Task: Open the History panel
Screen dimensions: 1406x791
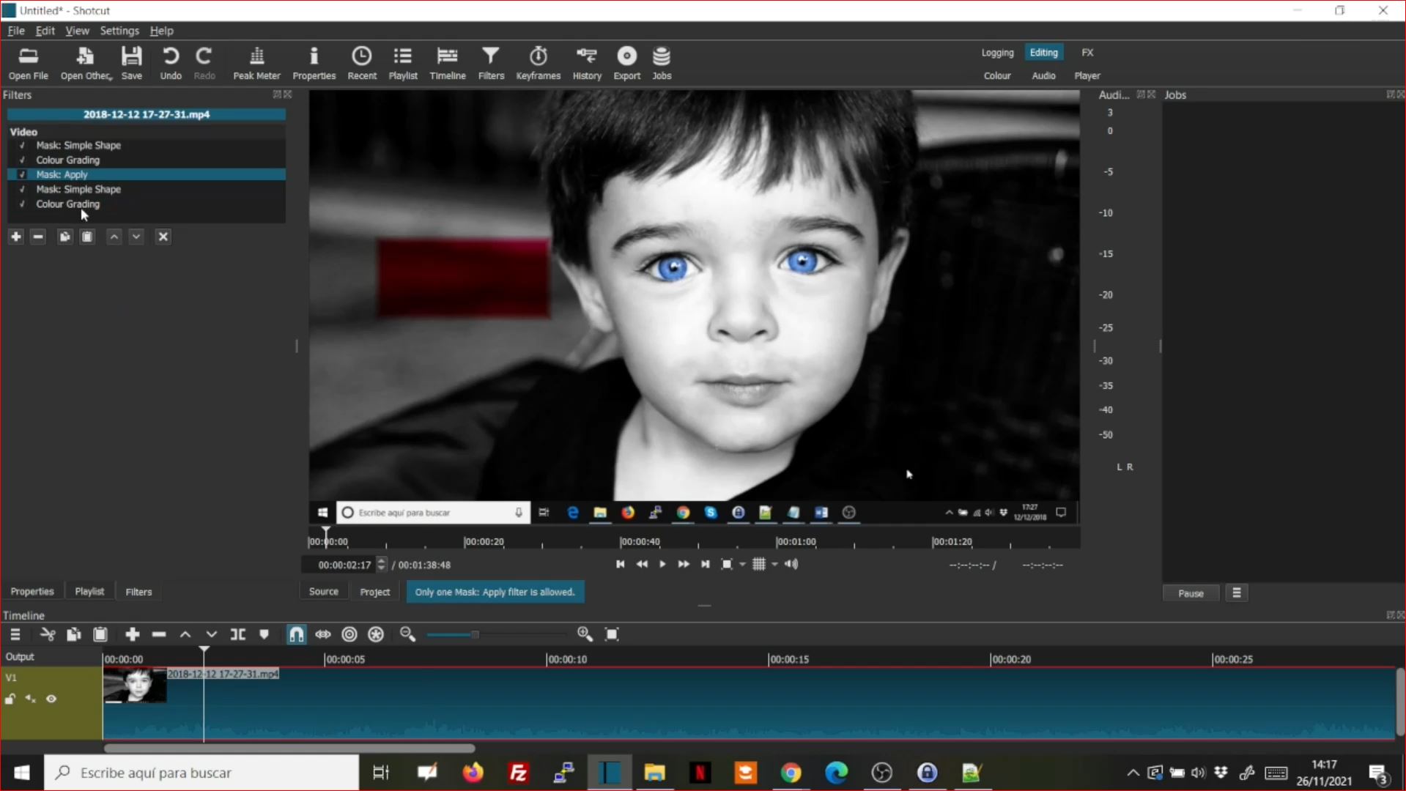Action: click(x=586, y=63)
